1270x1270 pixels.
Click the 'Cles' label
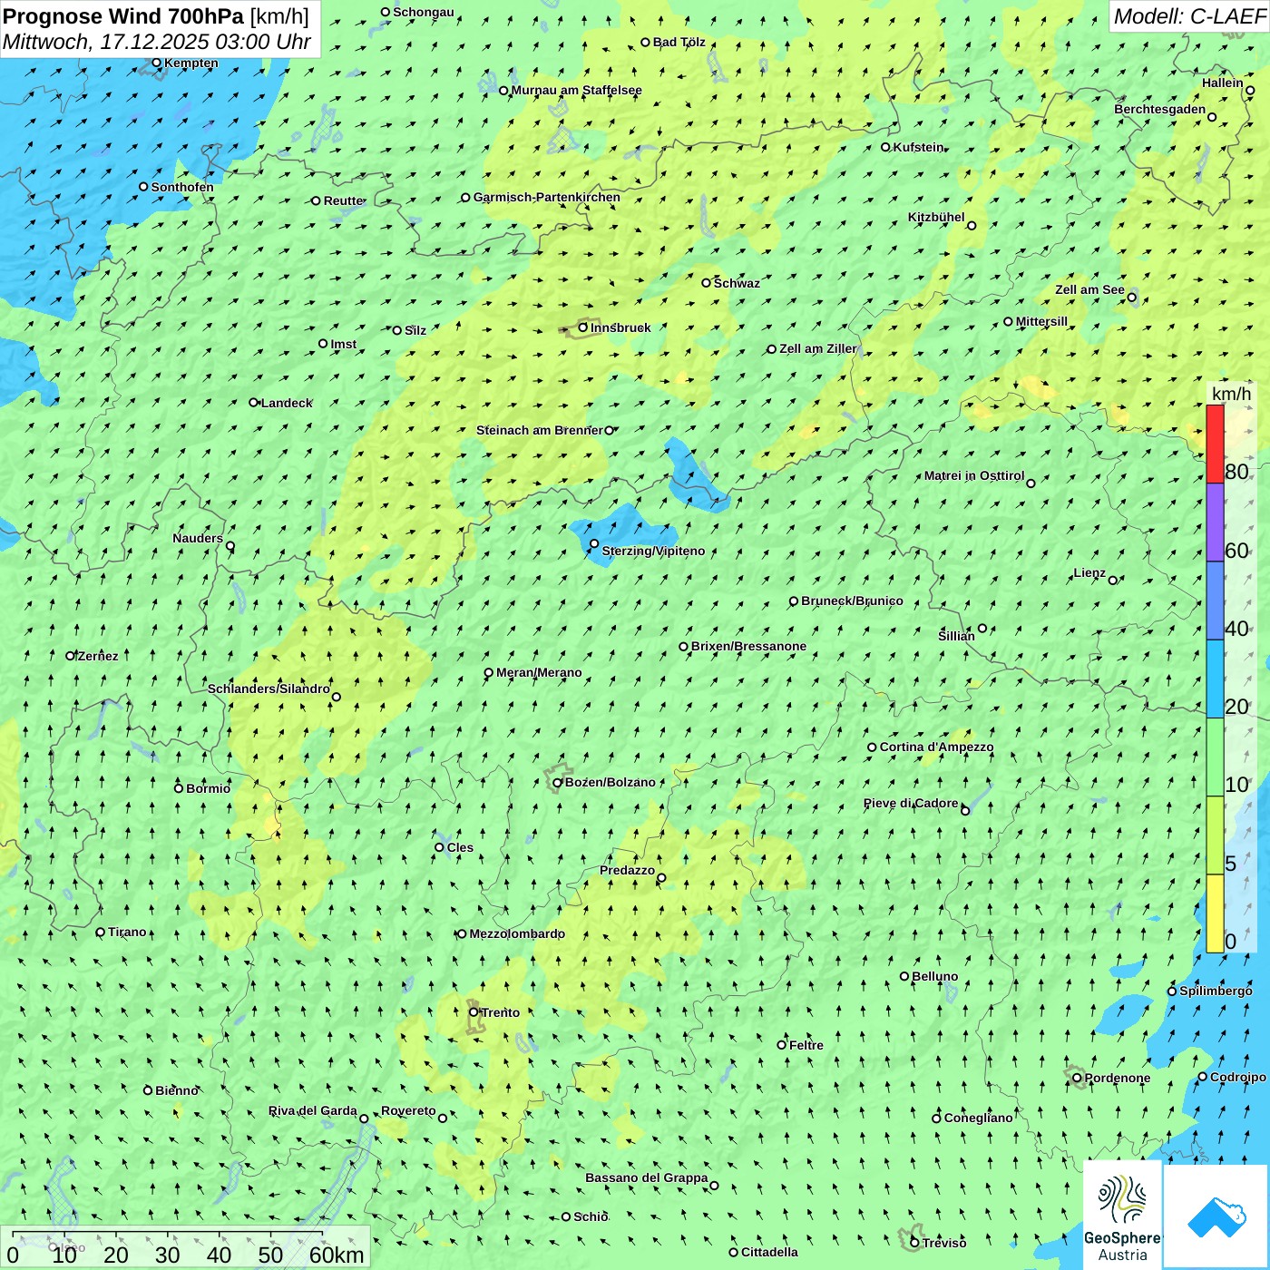pos(460,847)
